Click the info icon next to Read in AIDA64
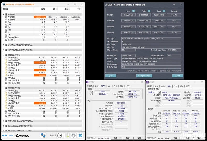207x141 pixels. (134, 11)
